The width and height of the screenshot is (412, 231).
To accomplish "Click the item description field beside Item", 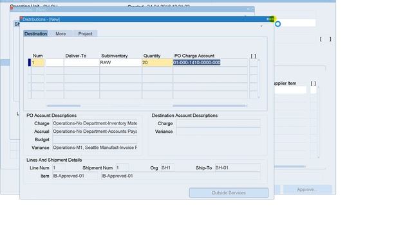I will point(180,176).
